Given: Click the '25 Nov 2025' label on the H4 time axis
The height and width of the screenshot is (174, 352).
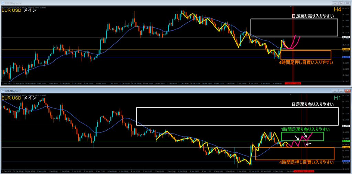Looking at the screenshot, I should pyautogui.click(x=6, y=83).
